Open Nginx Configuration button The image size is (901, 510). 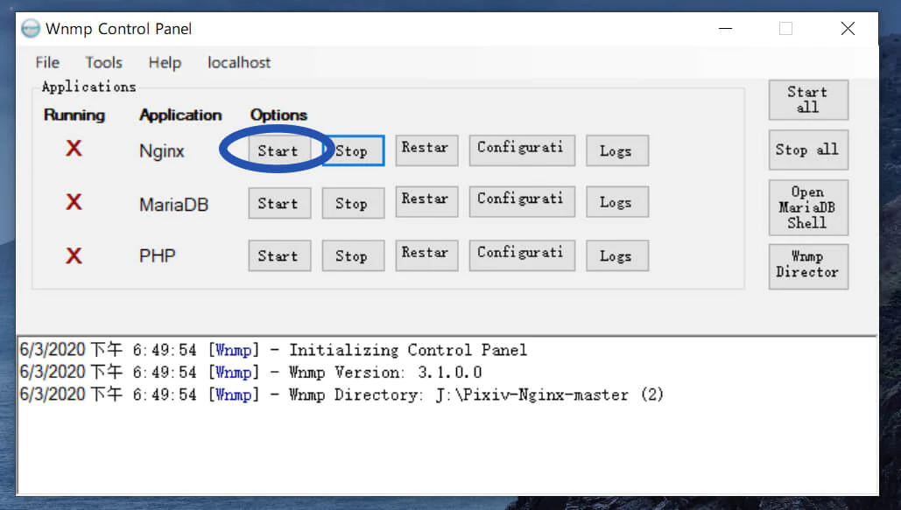pos(521,150)
